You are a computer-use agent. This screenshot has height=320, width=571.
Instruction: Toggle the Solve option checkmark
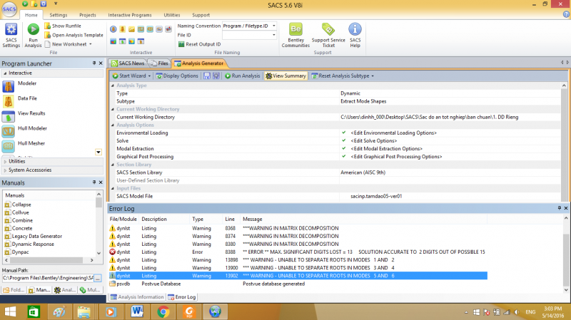tap(344, 140)
